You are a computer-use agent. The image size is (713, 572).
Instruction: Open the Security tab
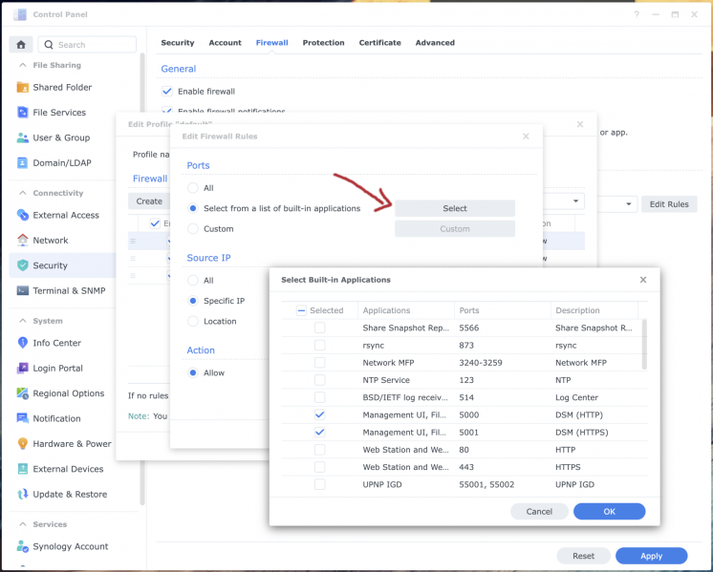click(x=178, y=43)
